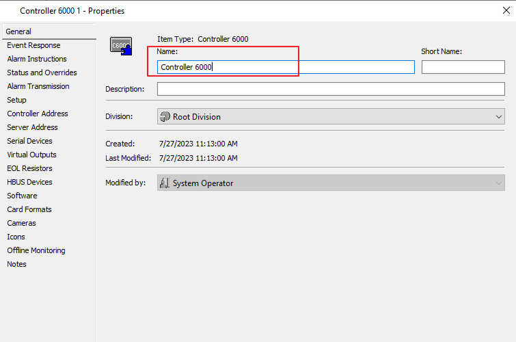Click the System Operator icon
Image resolution: width=516 pixels, height=342 pixels.
point(165,183)
